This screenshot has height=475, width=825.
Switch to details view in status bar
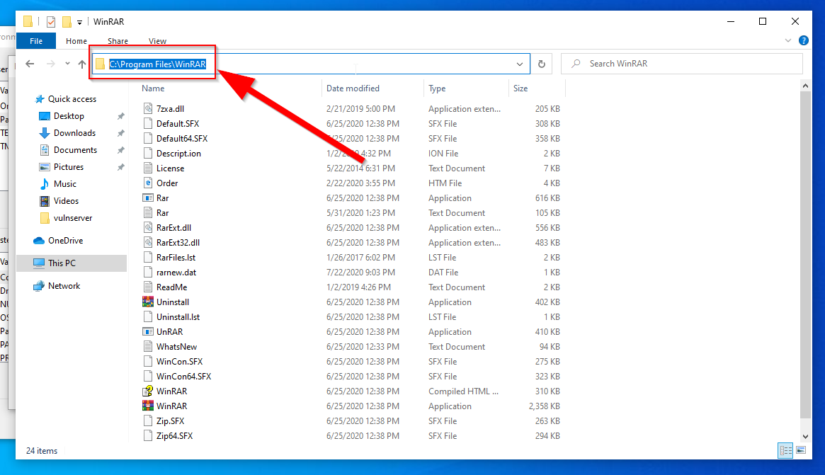click(x=785, y=450)
